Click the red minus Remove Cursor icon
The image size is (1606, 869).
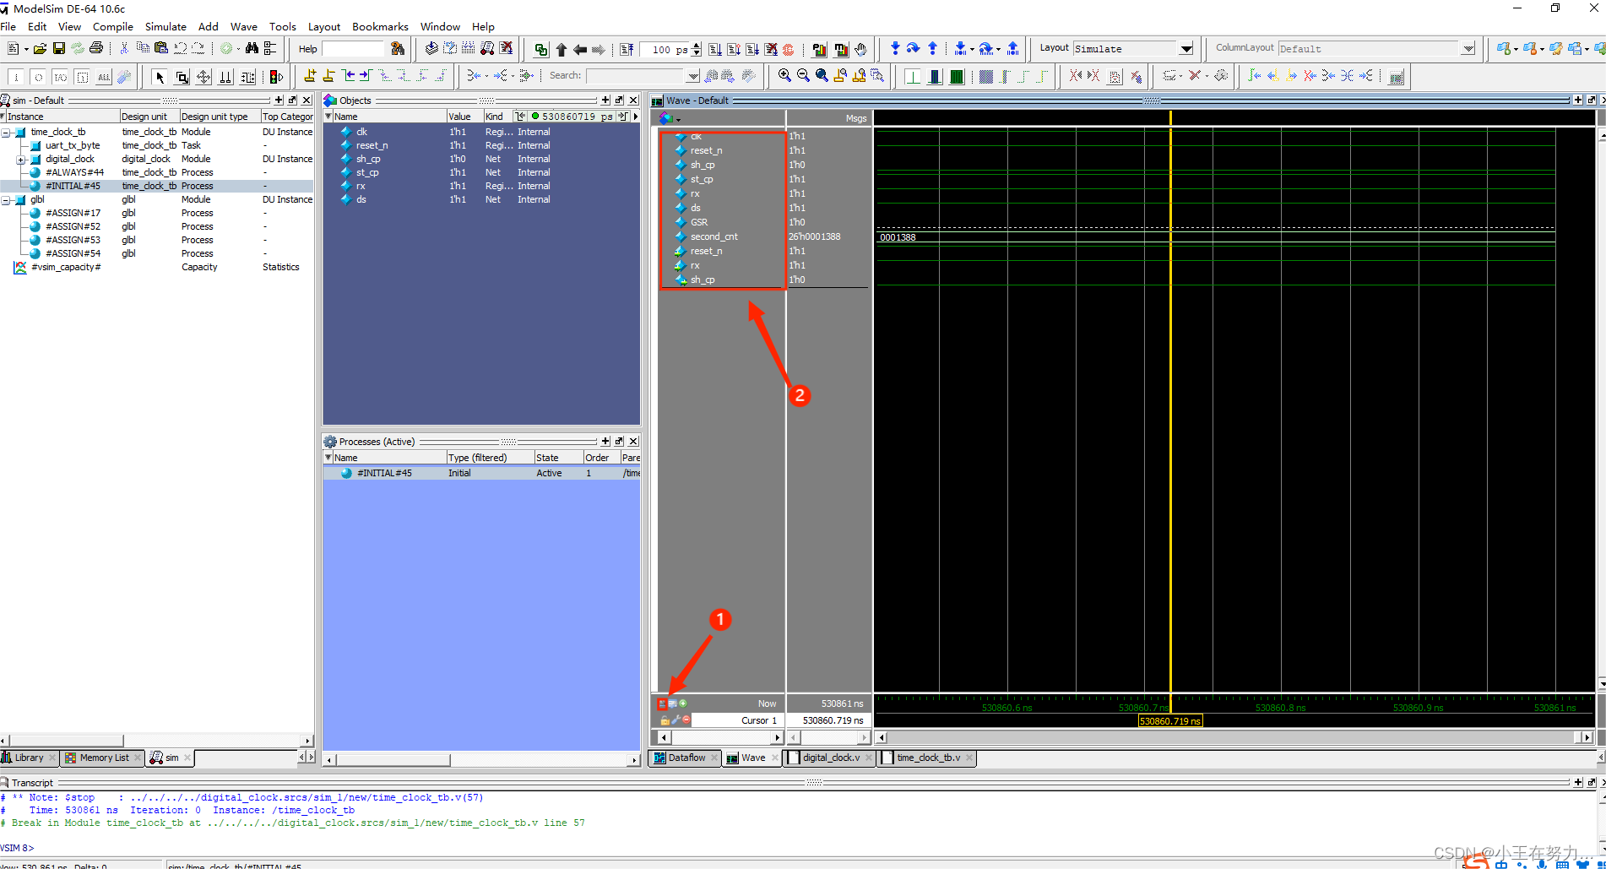(x=686, y=720)
